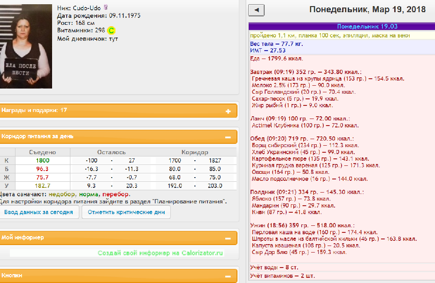This screenshot has width=435, height=283.
Task: Click the Яблоко (157 гр.) entry
Action: point(291,199)
